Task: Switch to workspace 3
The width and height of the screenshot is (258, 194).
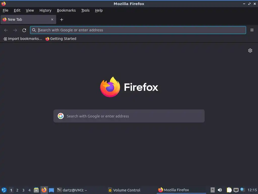Action: (x=23, y=190)
